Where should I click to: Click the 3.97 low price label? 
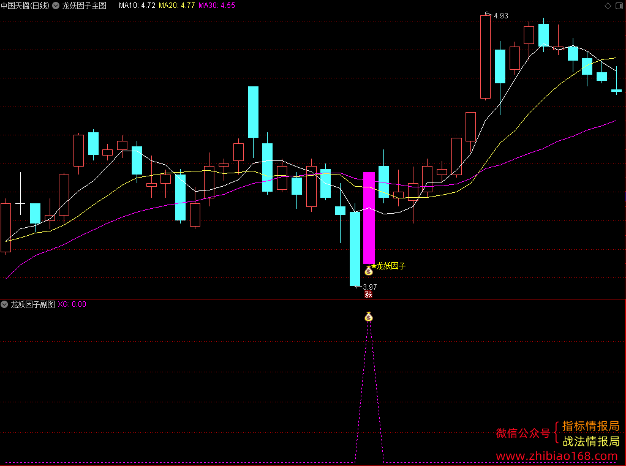point(370,287)
